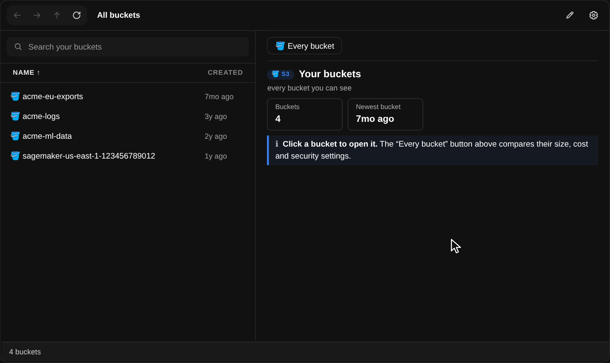This screenshot has height=363, width=610.
Task: Focus the Search your buckets field
Action: click(128, 47)
